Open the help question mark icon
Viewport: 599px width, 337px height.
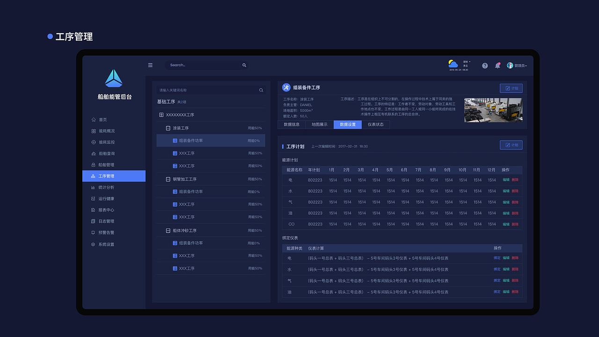[x=485, y=66]
